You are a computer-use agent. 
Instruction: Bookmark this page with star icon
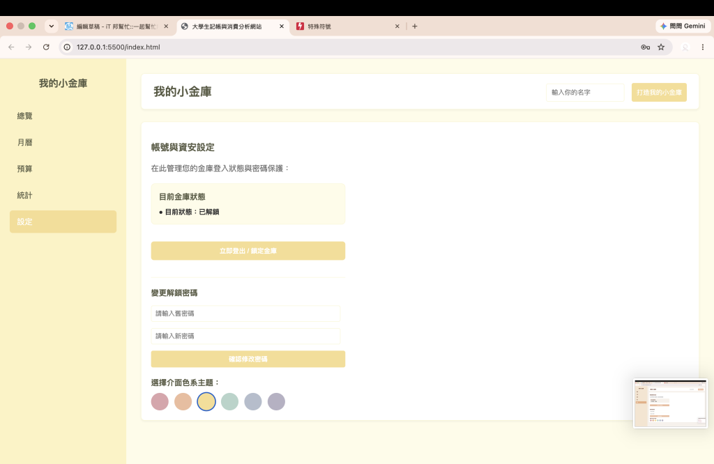pyautogui.click(x=661, y=47)
